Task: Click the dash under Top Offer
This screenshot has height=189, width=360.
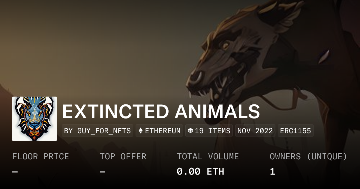Action: [103, 172]
